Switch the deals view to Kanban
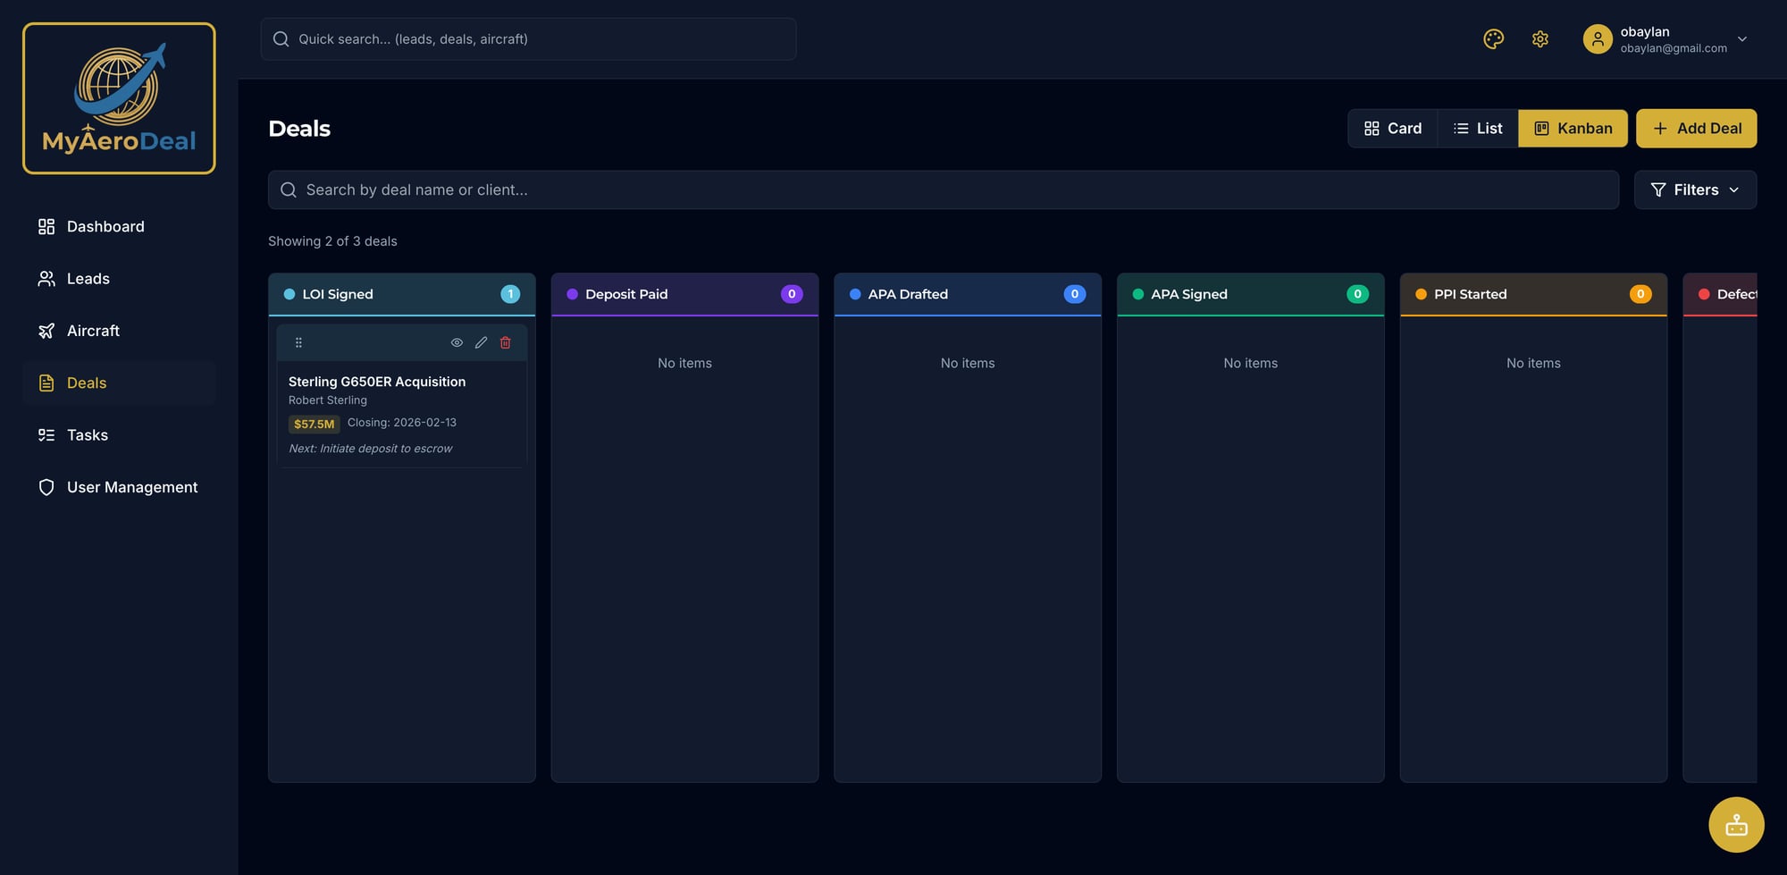 (1573, 128)
